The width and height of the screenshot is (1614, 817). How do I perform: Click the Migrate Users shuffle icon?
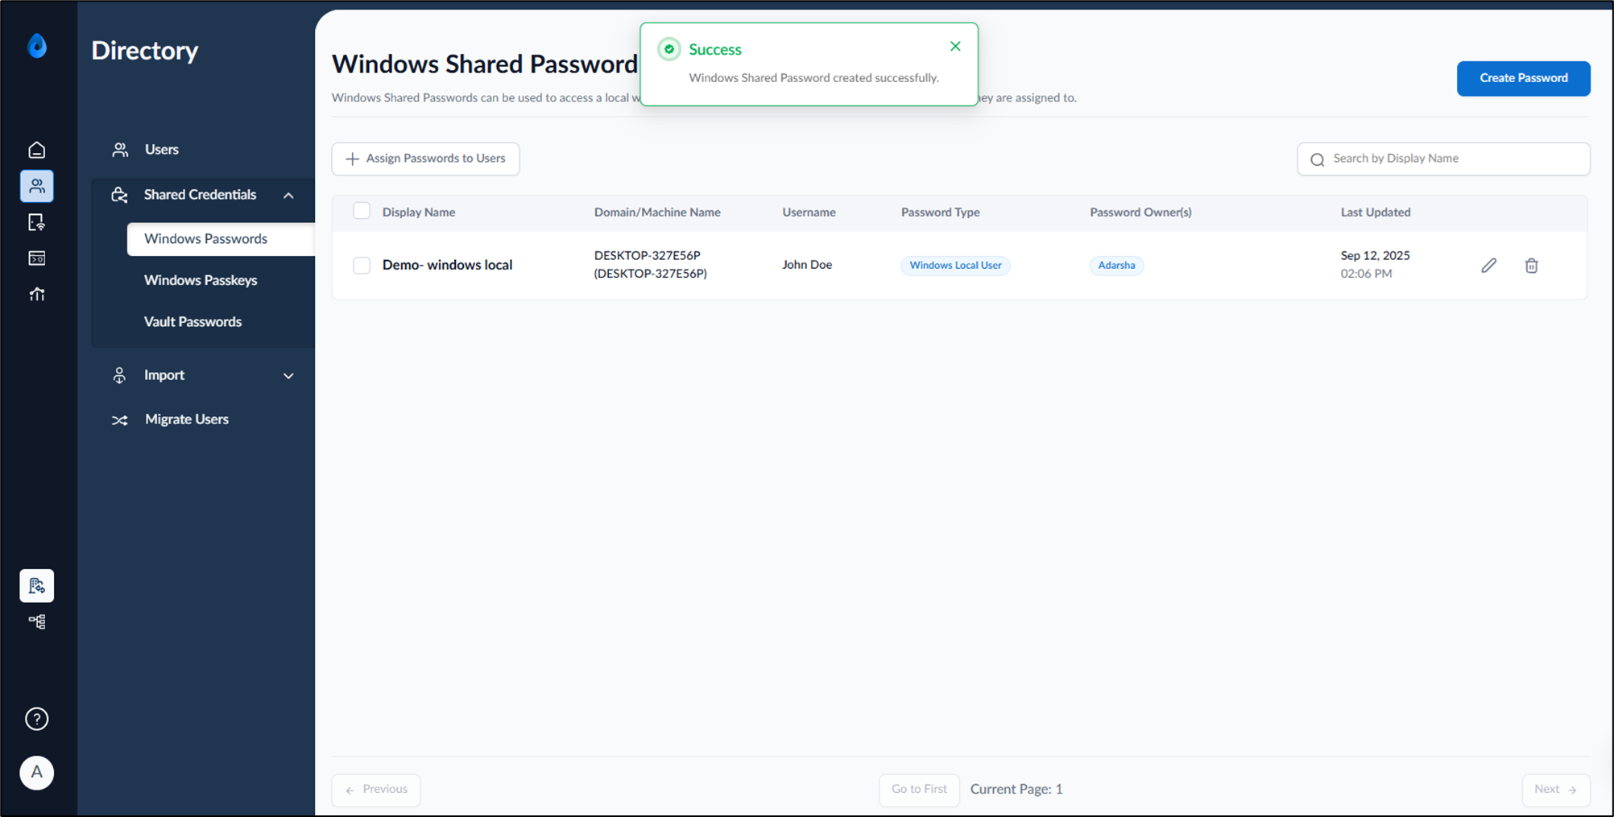119,420
